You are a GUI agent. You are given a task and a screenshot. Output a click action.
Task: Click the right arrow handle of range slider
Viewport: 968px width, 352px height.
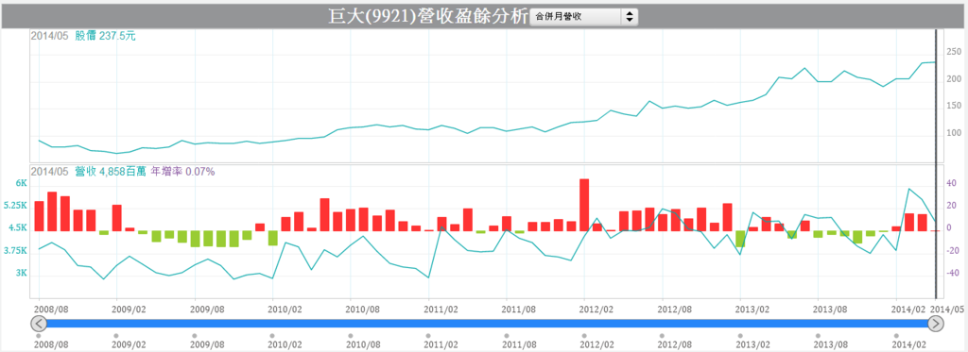[936, 324]
